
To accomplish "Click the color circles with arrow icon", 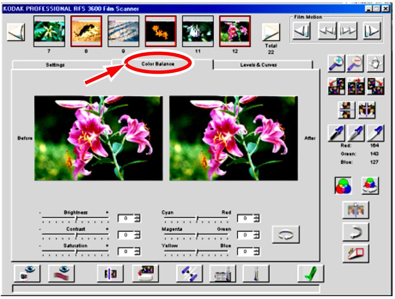I will point(370,186).
